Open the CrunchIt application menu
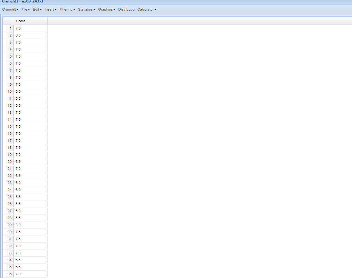Viewport: 352px width, 278px height. [x=10, y=9]
